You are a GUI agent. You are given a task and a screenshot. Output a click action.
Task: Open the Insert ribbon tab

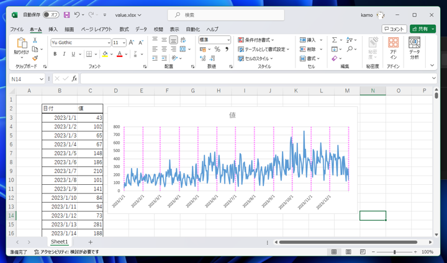[53, 29]
